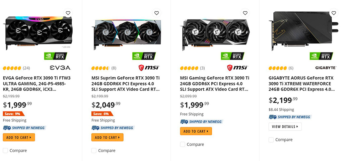Add MSI Gaming RTX 3090 Ti to cart

(x=196, y=131)
